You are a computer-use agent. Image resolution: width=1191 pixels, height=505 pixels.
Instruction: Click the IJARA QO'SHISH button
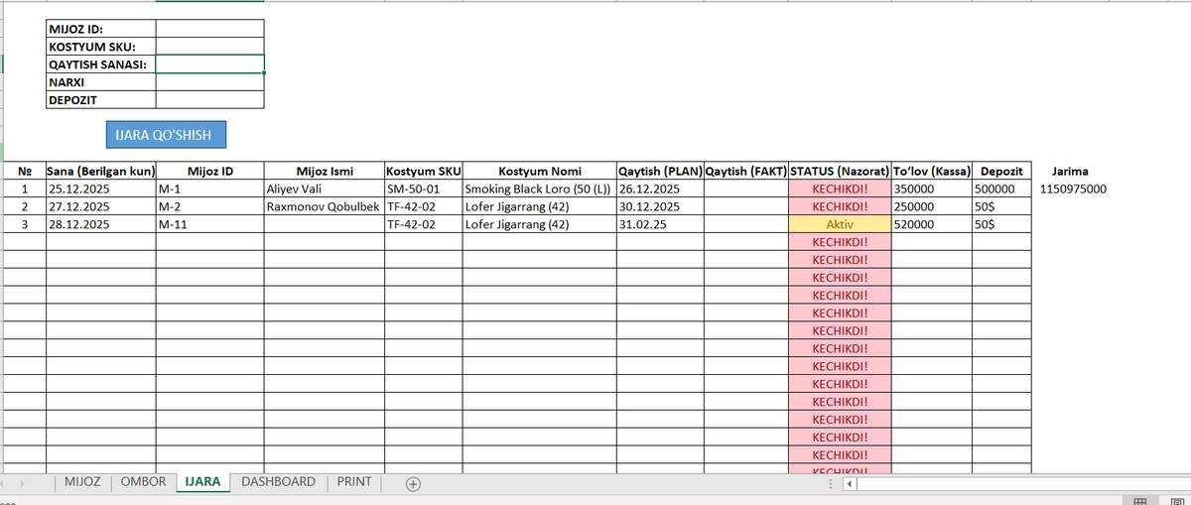[166, 134]
